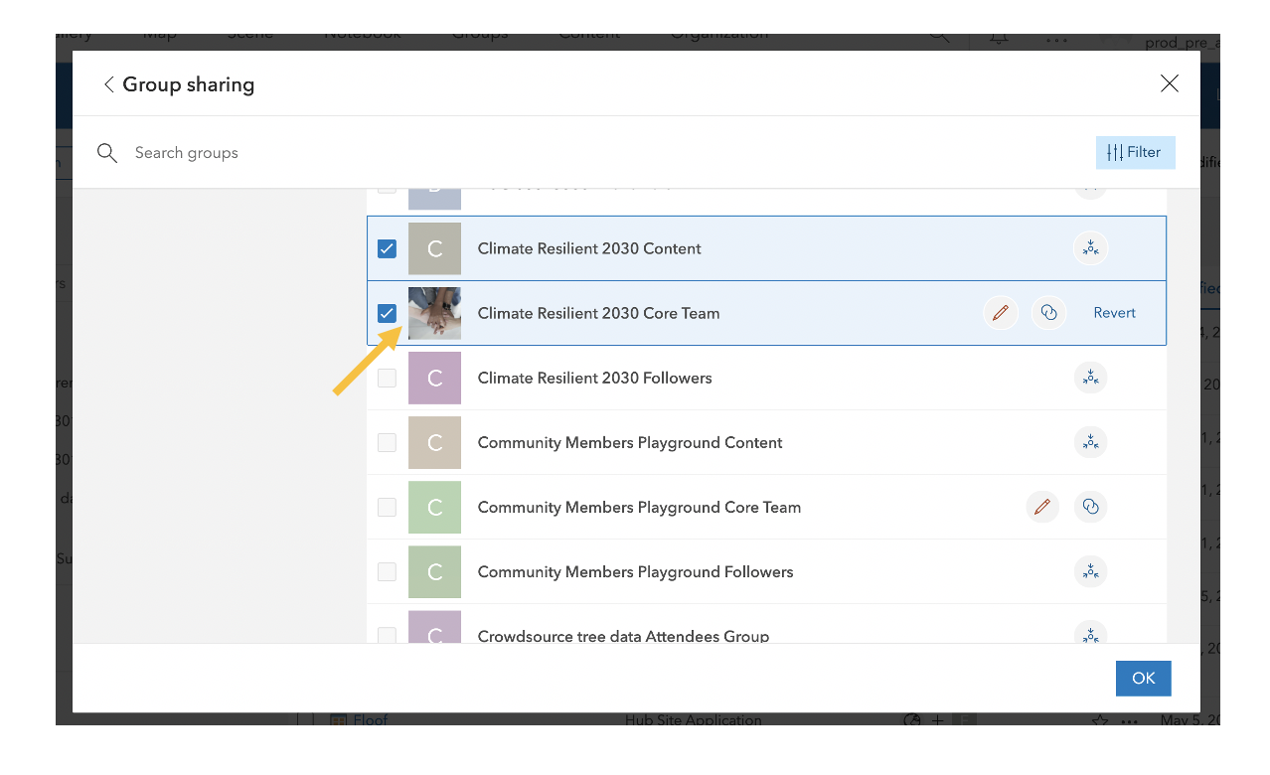Click the Core Team group thumbnail image
Image resolution: width=1270 pixels, height=775 pixels.
[x=434, y=312]
